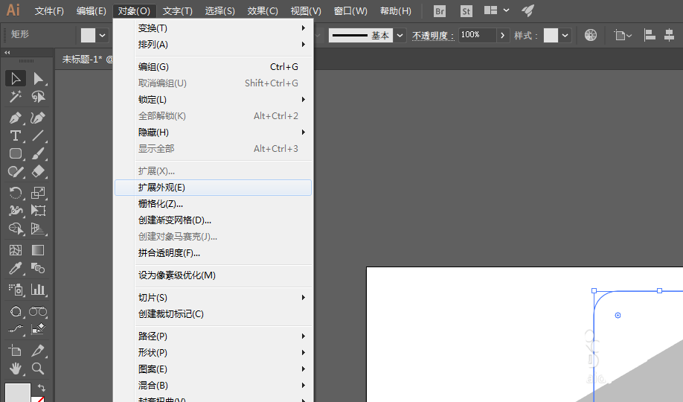Expand the 排列(A) submenu
This screenshot has width=683, height=402.
(x=214, y=45)
